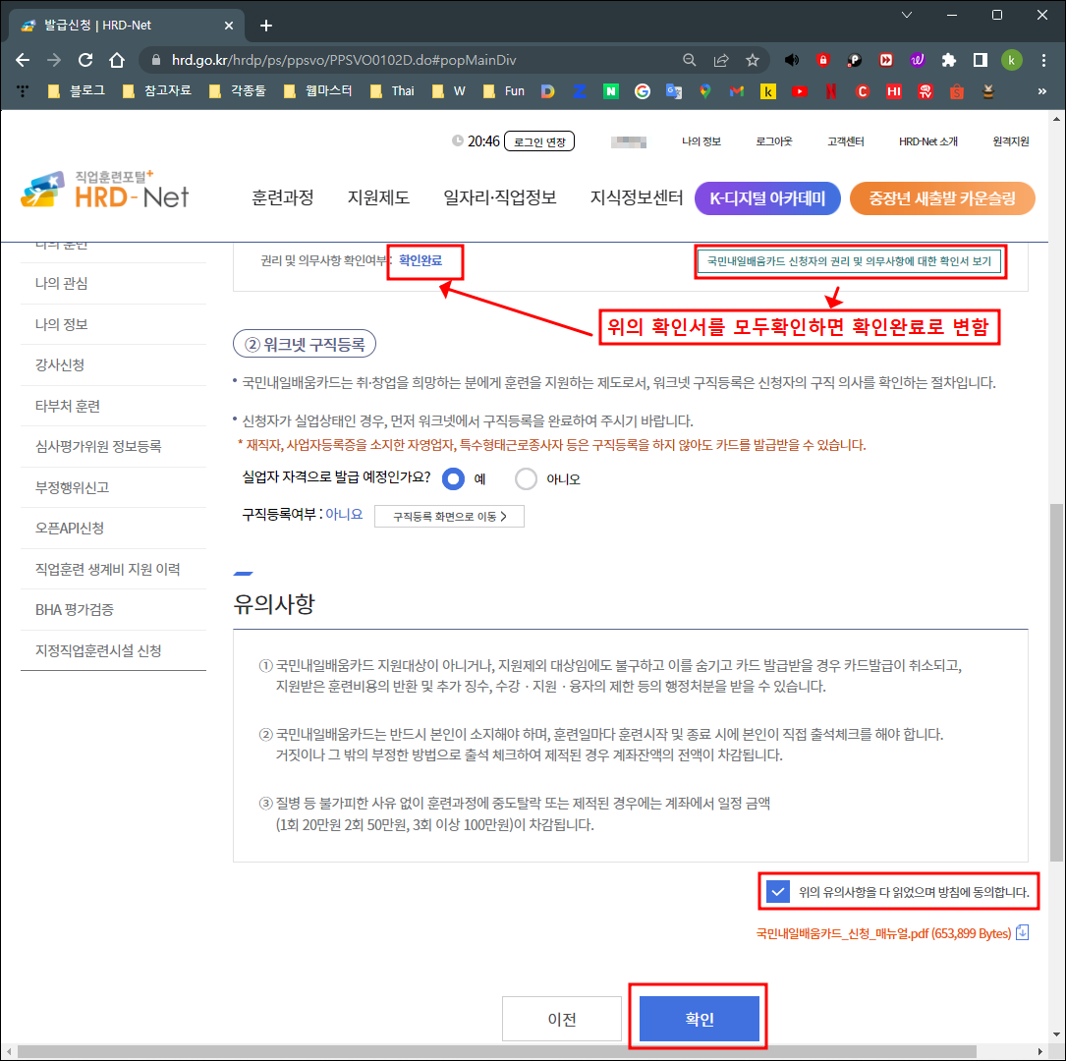The height and width of the screenshot is (1061, 1066).
Task: Click the download icon next to the PDF manual
Action: tap(1023, 933)
